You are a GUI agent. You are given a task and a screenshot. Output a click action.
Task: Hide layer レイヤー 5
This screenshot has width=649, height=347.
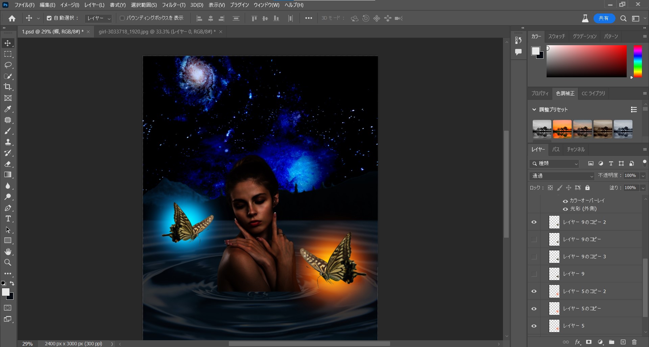click(x=534, y=326)
